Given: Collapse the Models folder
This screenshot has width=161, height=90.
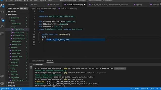Looking at the screenshot, I should pyautogui.click(x=14, y=47).
